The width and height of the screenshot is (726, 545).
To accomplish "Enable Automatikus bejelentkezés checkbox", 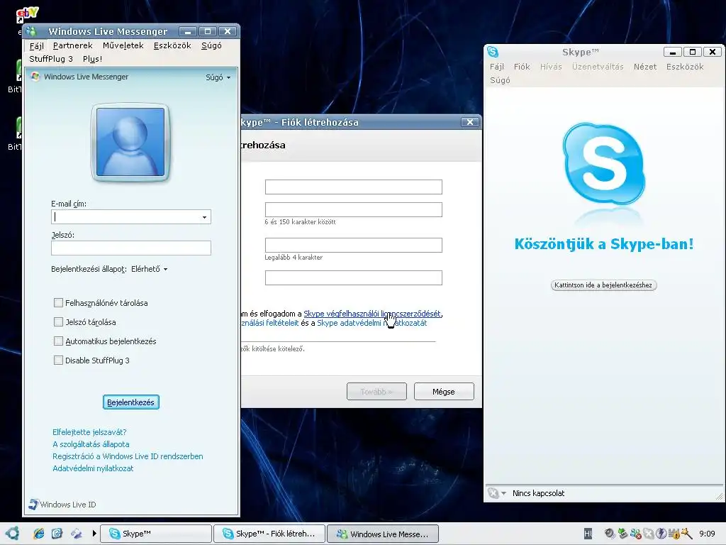I will coord(58,341).
